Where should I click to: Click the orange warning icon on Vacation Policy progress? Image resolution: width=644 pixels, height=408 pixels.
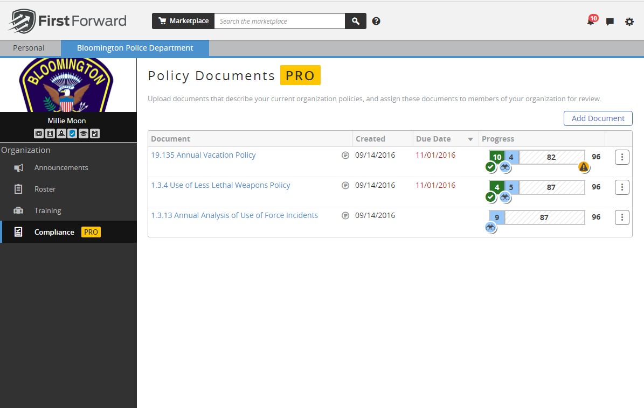[584, 167]
